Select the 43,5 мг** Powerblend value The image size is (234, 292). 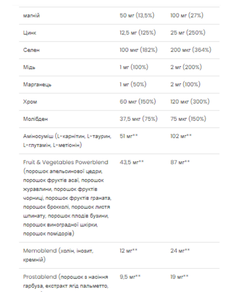point(132,162)
